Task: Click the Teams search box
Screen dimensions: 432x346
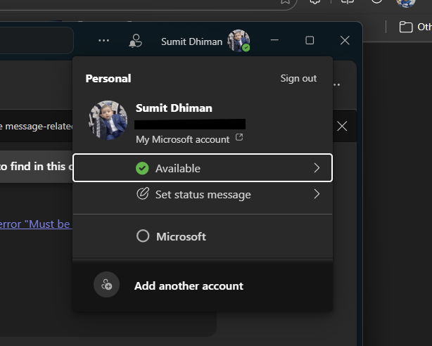Action: coord(37,41)
